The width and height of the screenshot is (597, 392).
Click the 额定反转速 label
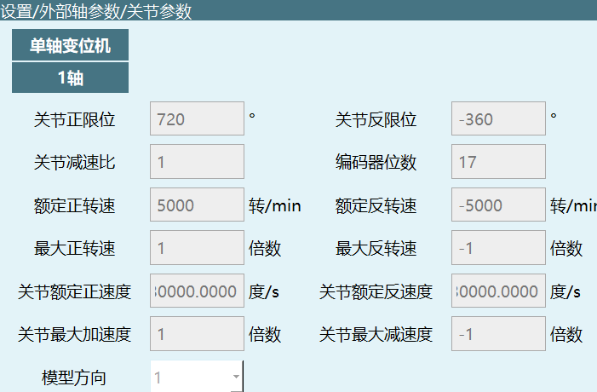pos(376,205)
